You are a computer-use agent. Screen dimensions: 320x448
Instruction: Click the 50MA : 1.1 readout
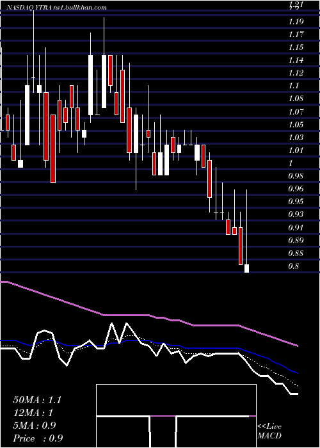pyautogui.click(x=37, y=400)
